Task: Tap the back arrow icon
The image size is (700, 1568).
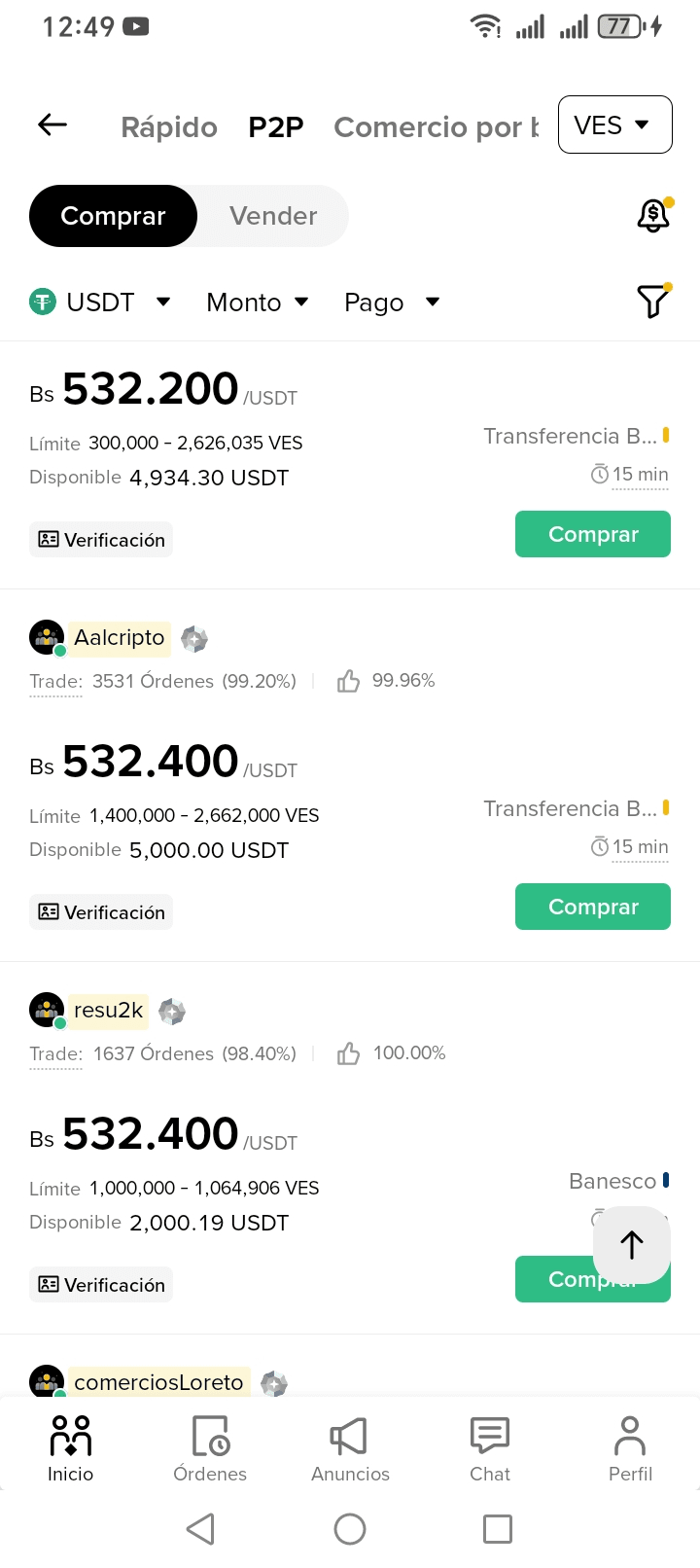Action: pos(52,125)
